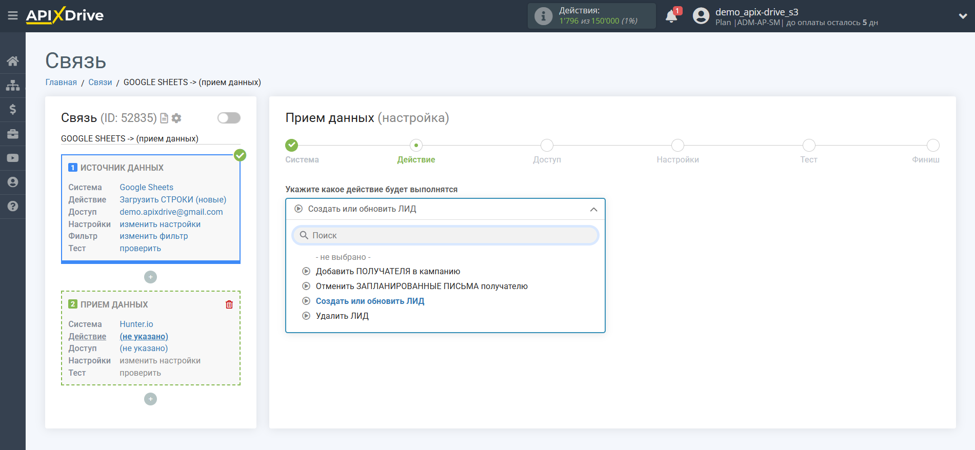Click the connection document copy icon
The image size is (975, 450).
164,118
